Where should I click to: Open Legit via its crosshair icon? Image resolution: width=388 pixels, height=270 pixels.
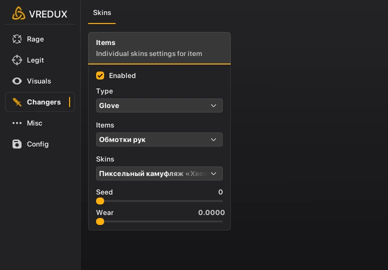17,60
